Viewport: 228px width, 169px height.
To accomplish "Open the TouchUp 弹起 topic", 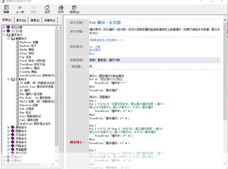I will tap(28, 72).
